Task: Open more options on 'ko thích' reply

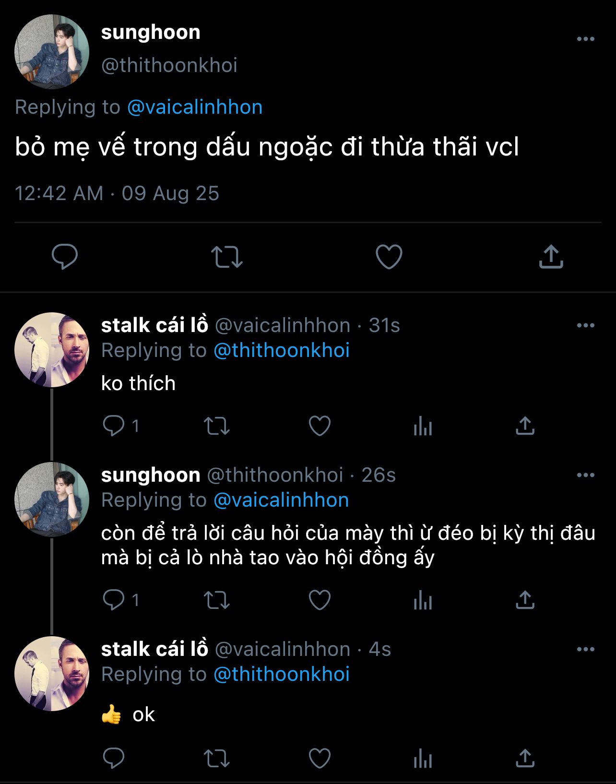Action: (x=585, y=325)
